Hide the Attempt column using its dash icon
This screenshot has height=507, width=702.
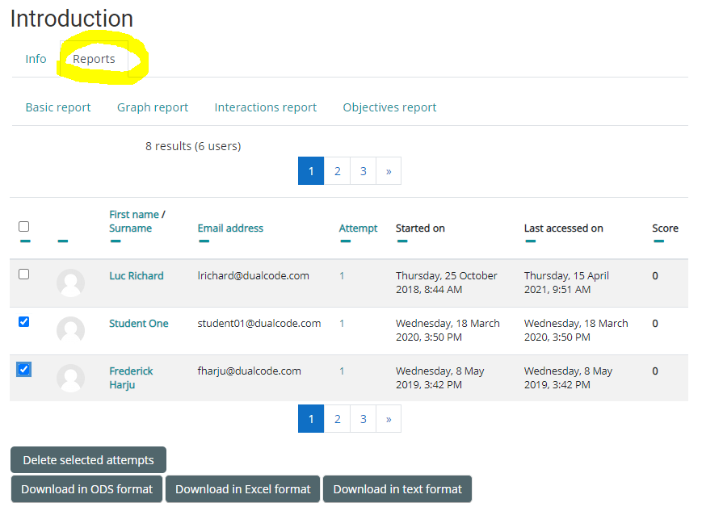[344, 241]
